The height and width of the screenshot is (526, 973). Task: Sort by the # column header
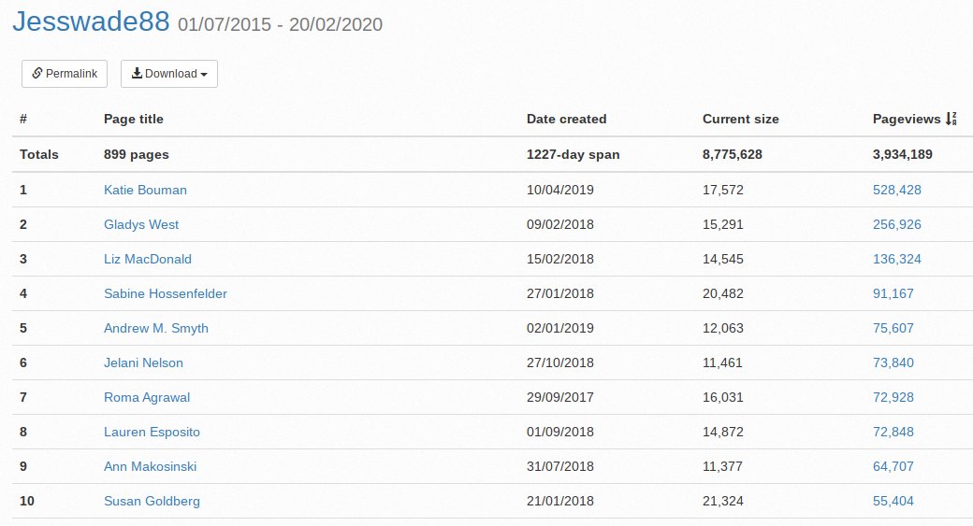click(23, 119)
